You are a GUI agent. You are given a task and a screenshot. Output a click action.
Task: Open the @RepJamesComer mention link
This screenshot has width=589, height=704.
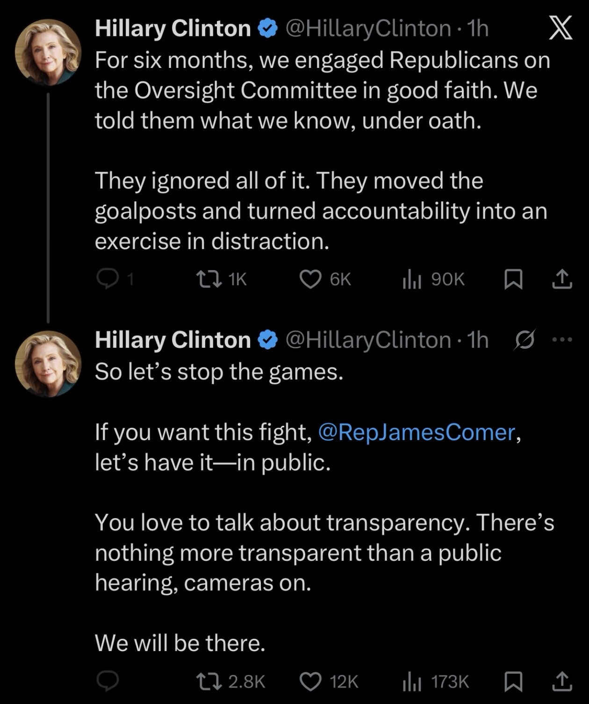pyautogui.click(x=417, y=432)
